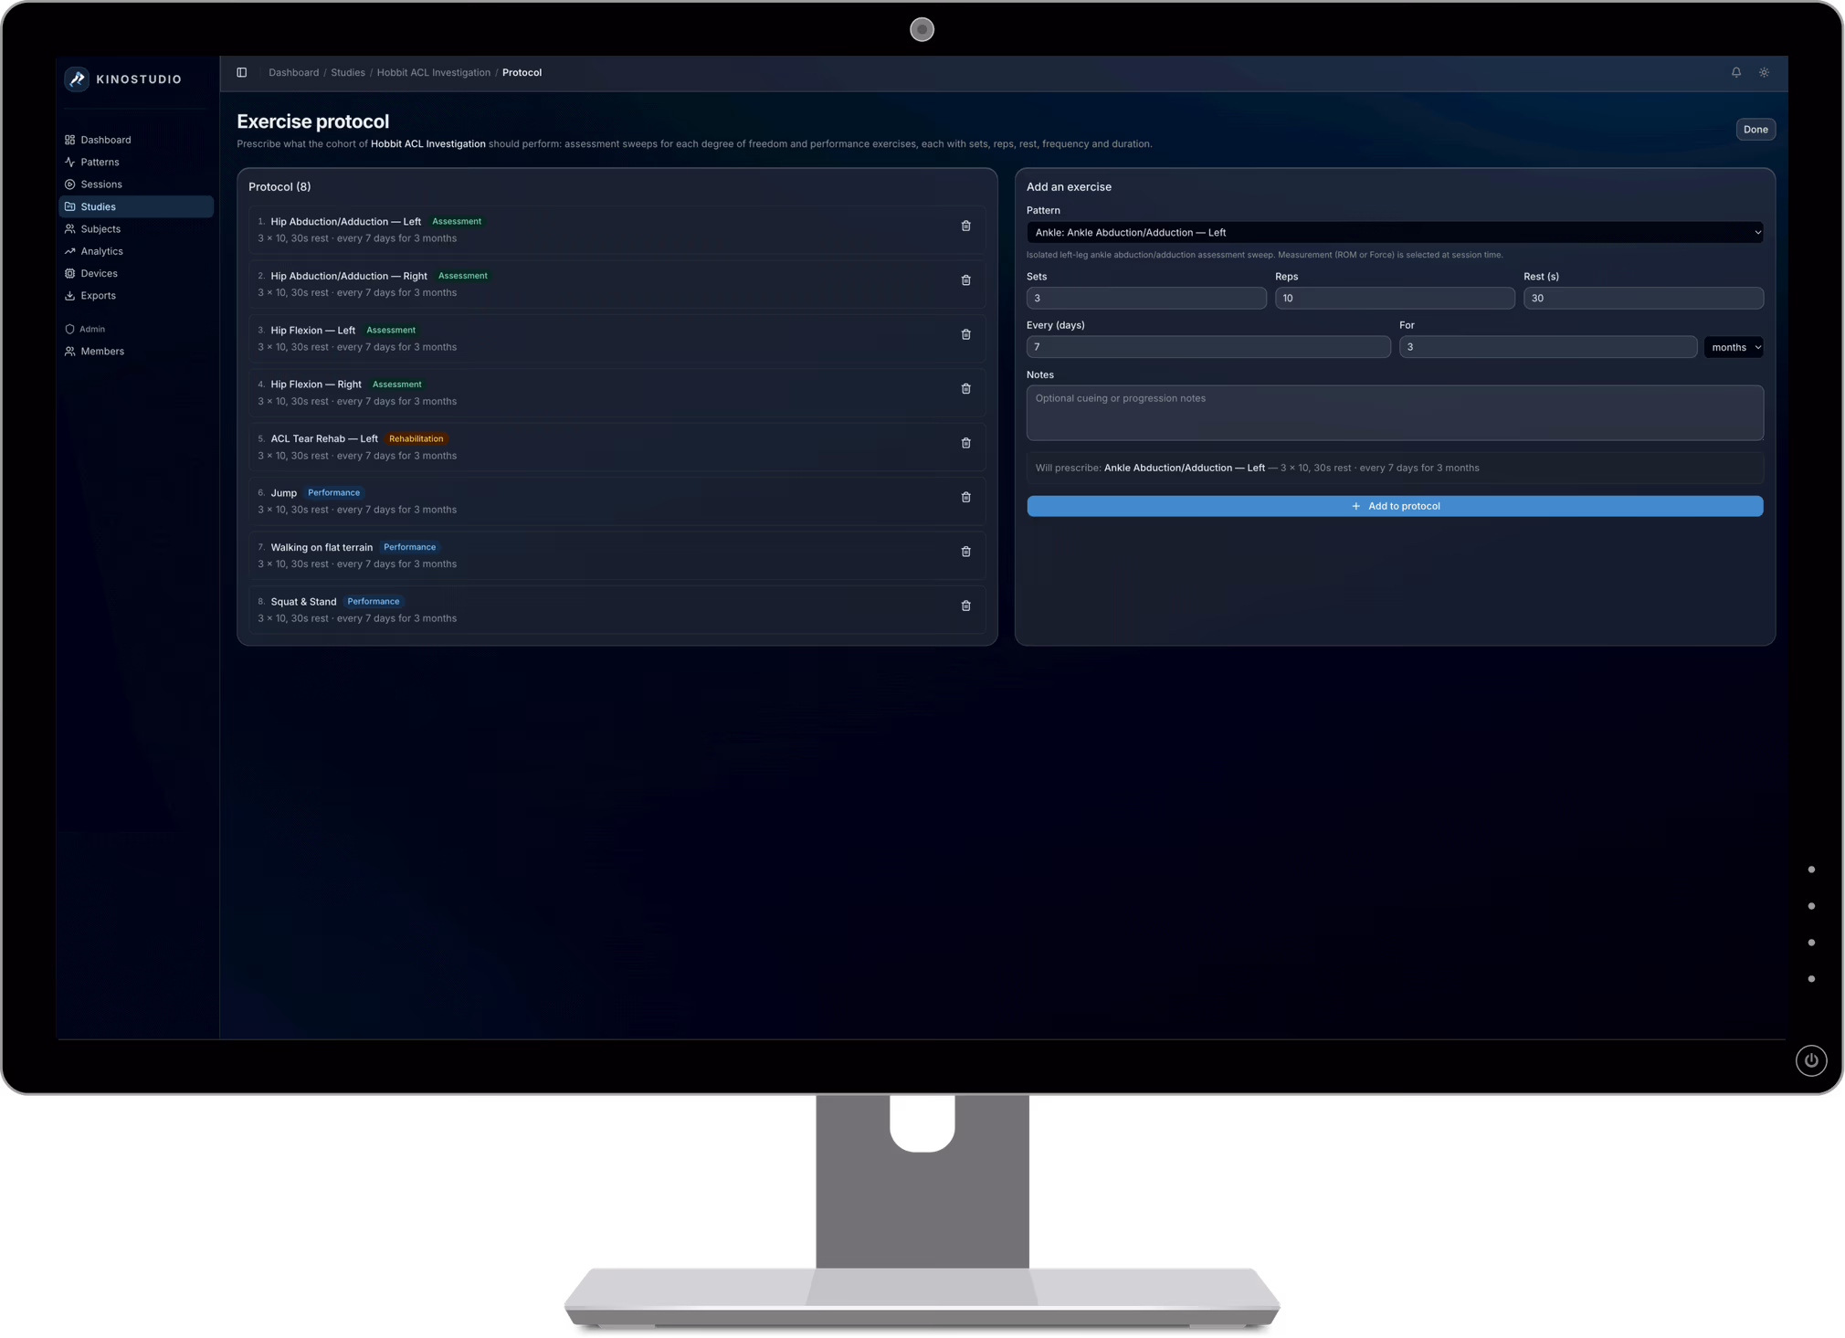Click the Add an exercise heading

pos(1069,187)
